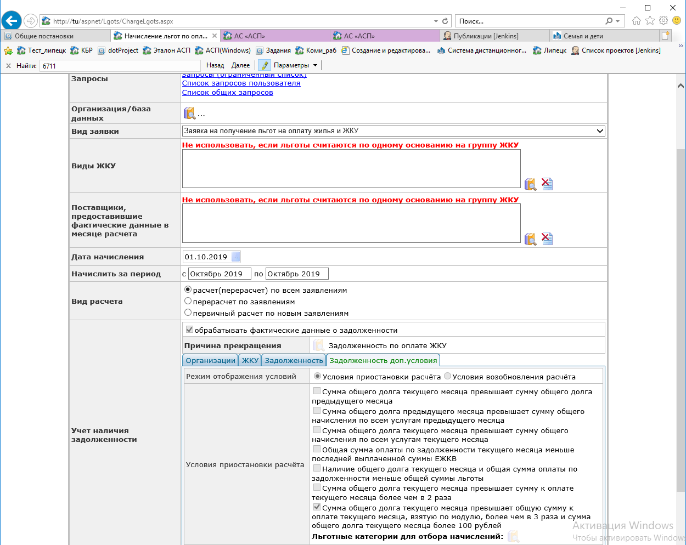
Task: Show more favorites bar items chevron
Action: [x=681, y=46]
